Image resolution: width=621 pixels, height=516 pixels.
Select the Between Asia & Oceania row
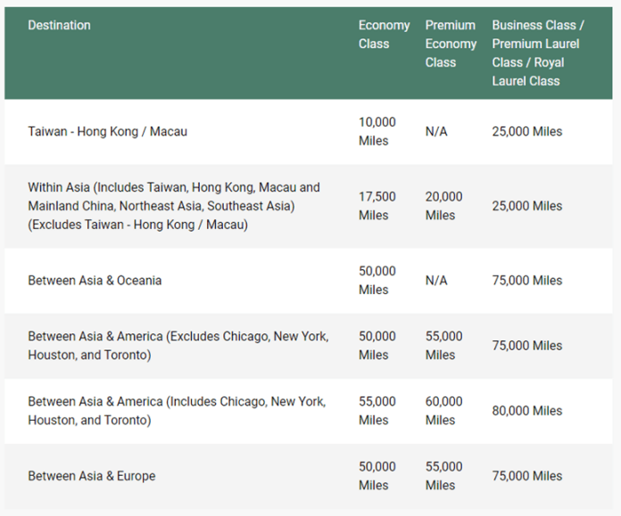(x=308, y=281)
